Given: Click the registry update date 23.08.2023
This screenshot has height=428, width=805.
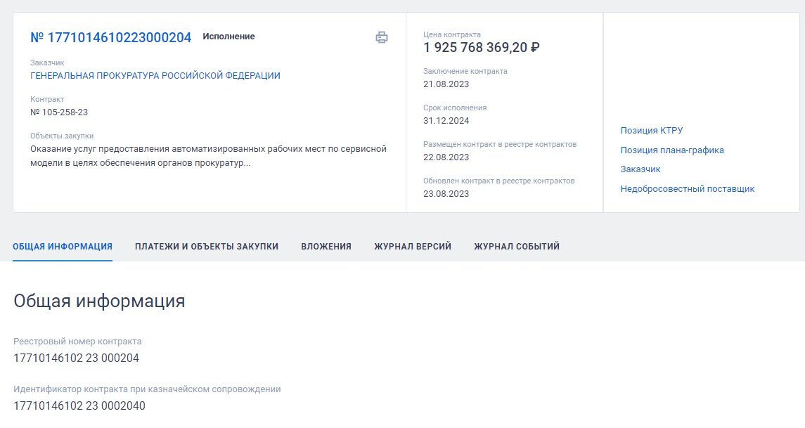Looking at the screenshot, I should 446,193.
